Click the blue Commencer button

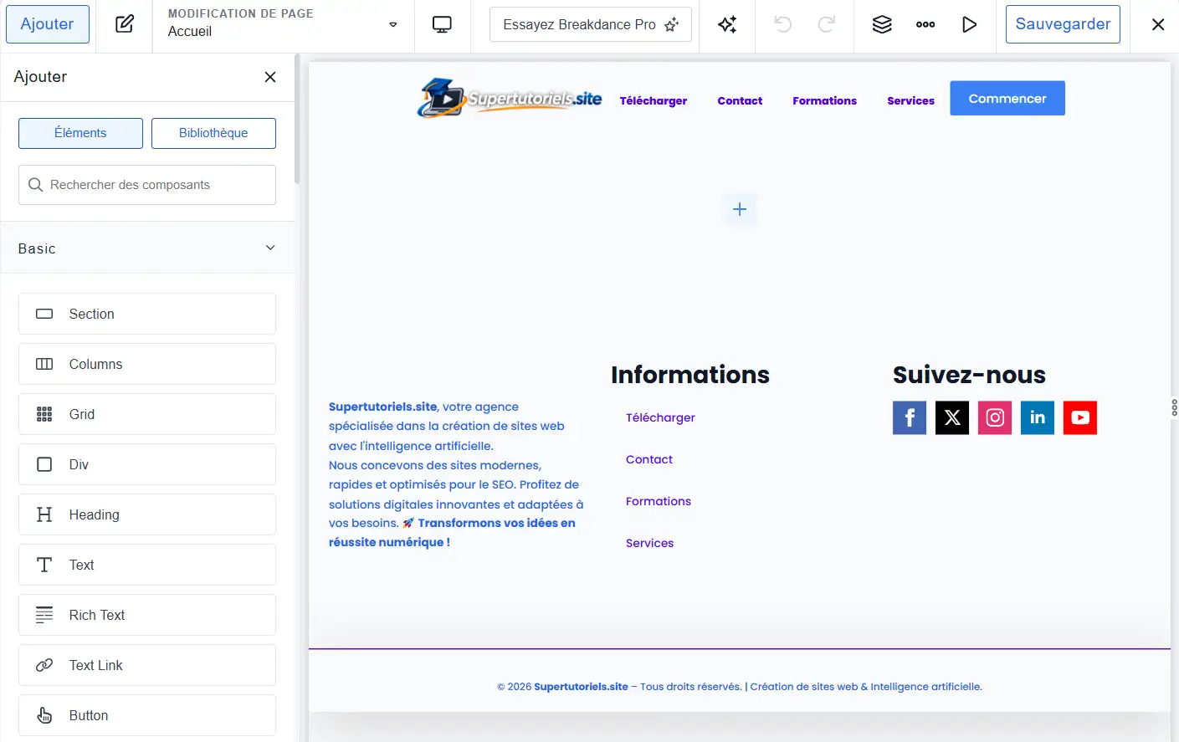(1007, 98)
